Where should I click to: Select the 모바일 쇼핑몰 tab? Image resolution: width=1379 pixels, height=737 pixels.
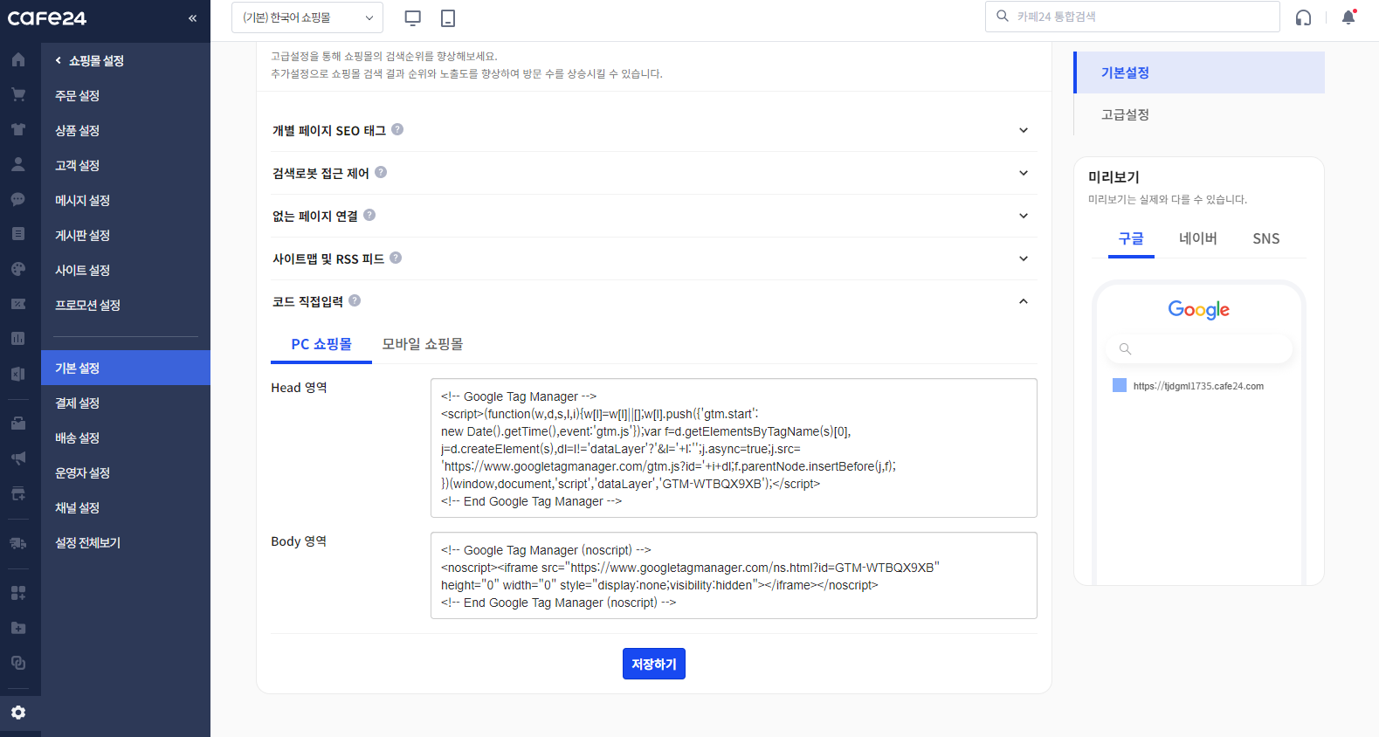(x=423, y=344)
